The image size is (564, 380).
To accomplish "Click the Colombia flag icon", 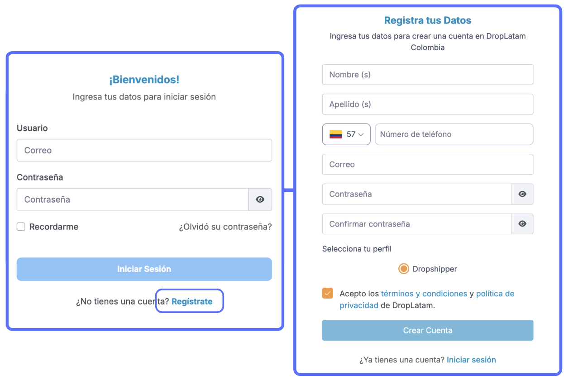I will pos(335,134).
